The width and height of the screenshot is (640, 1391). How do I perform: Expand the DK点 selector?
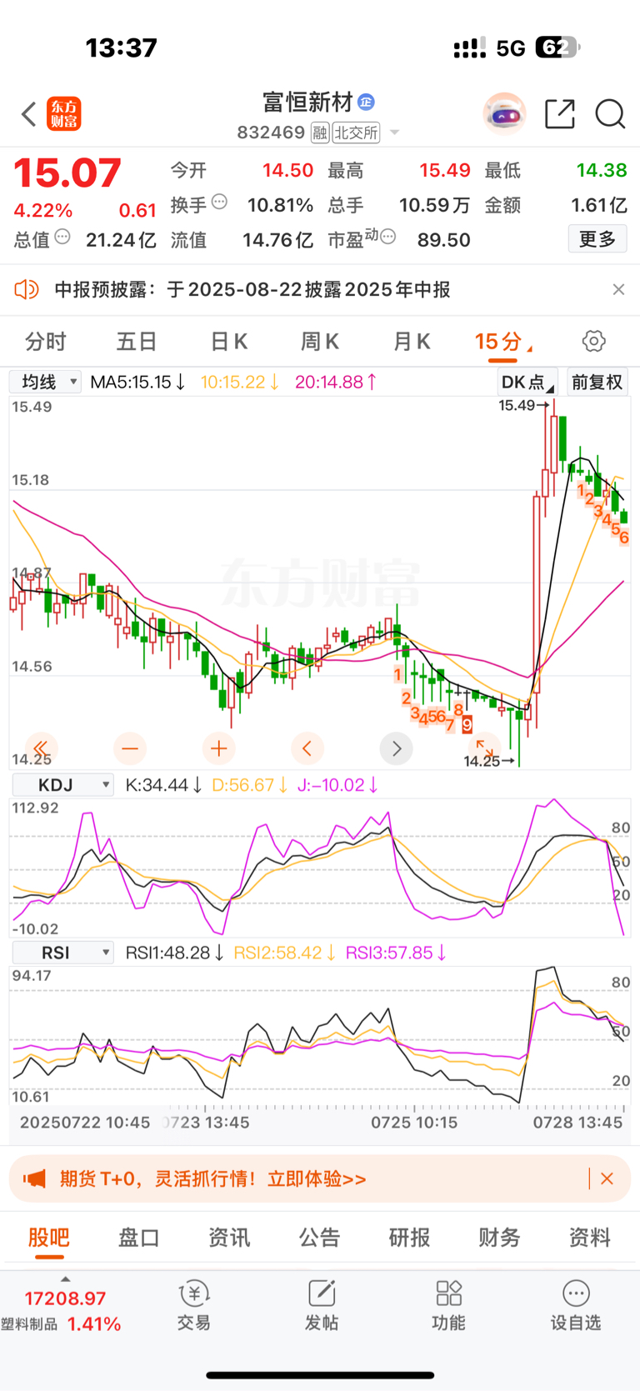click(x=527, y=383)
